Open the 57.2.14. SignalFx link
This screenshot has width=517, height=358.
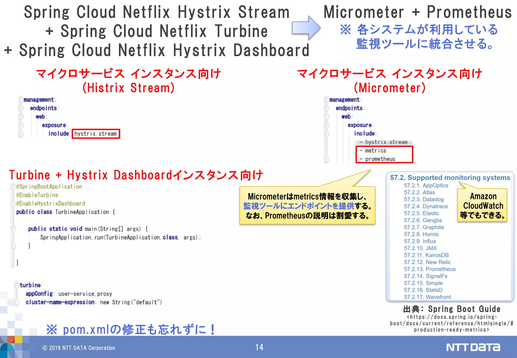[426, 276]
